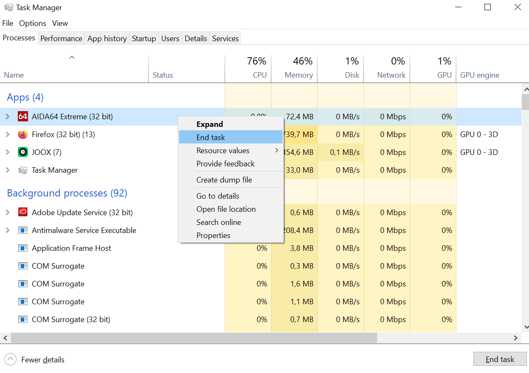529x373 pixels.
Task: Click the Fewer details circle arrow icon
Action: [x=10, y=359]
